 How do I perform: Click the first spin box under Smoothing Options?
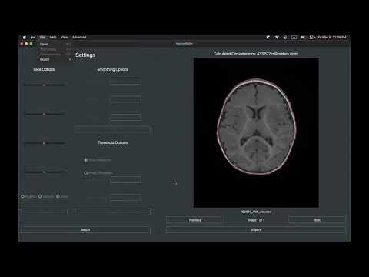point(126,82)
